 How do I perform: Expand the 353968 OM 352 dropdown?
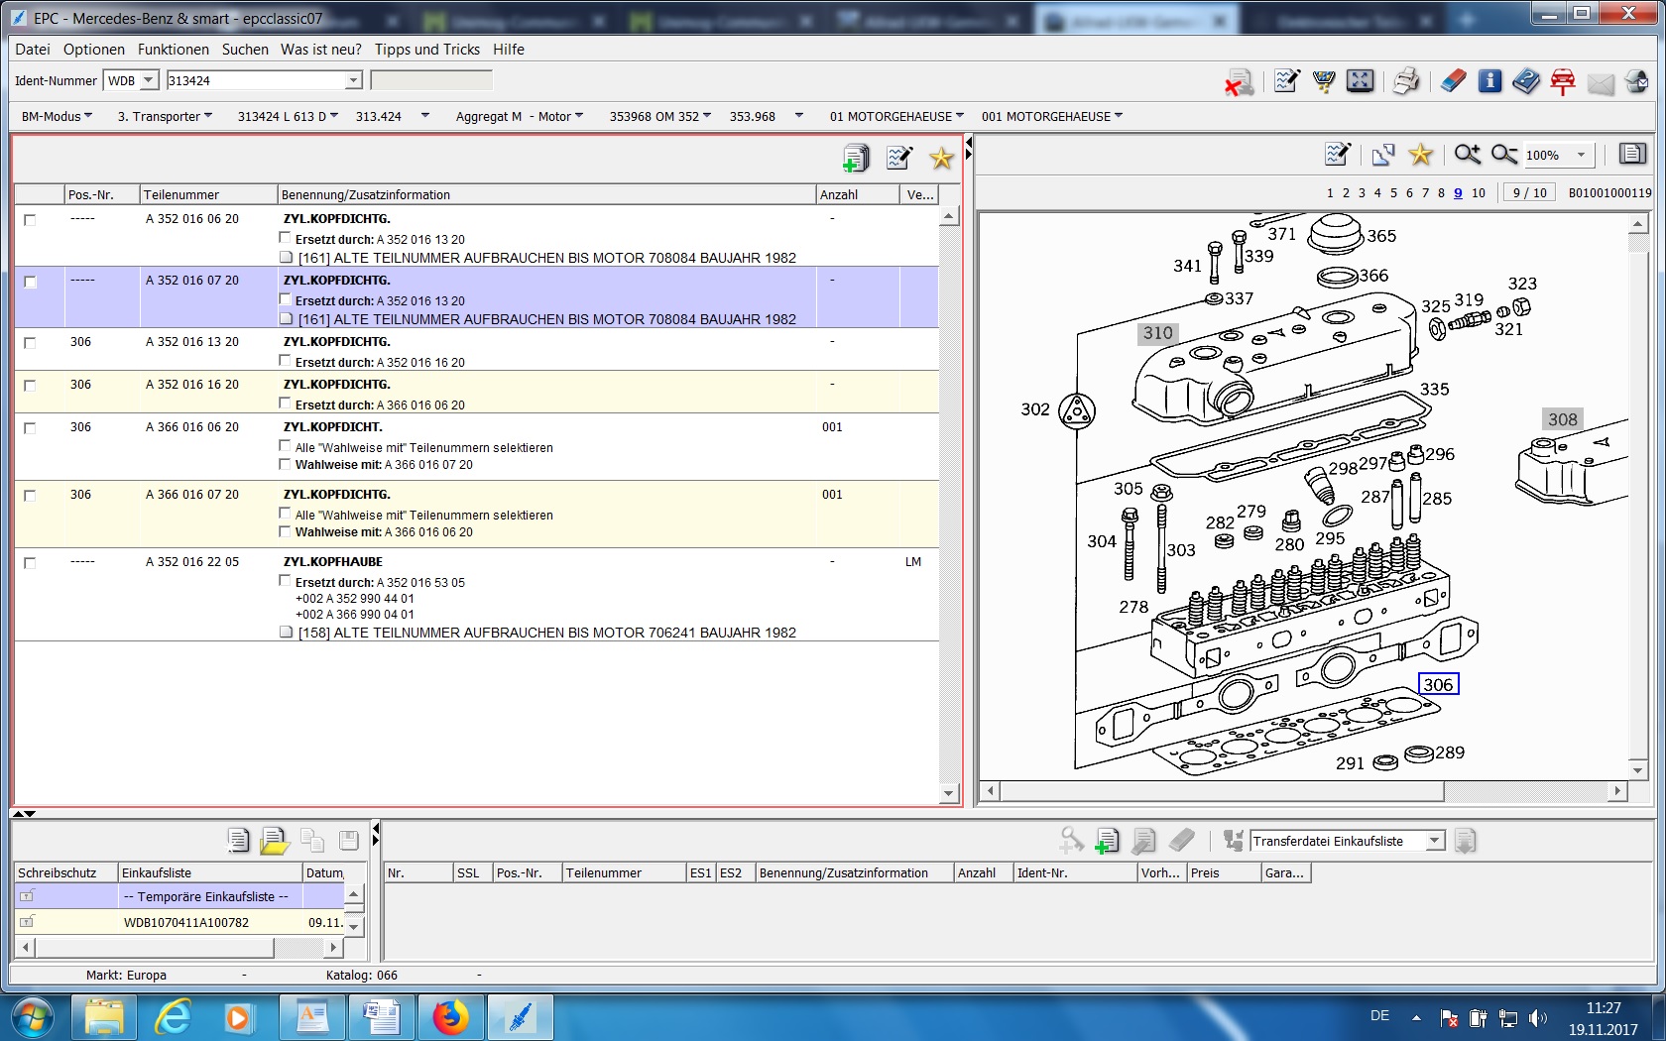660,116
